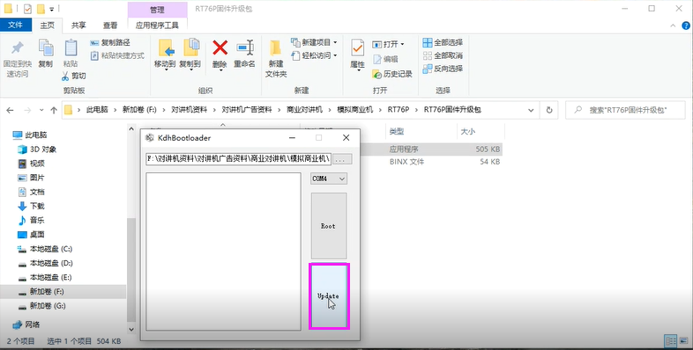
Task: Click the browse "..." button in KdhBootloader
Action: click(342, 159)
